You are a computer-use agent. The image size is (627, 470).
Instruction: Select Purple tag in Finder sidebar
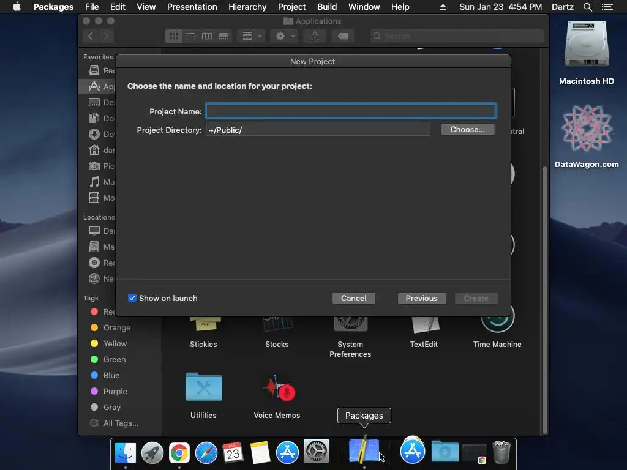click(115, 391)
